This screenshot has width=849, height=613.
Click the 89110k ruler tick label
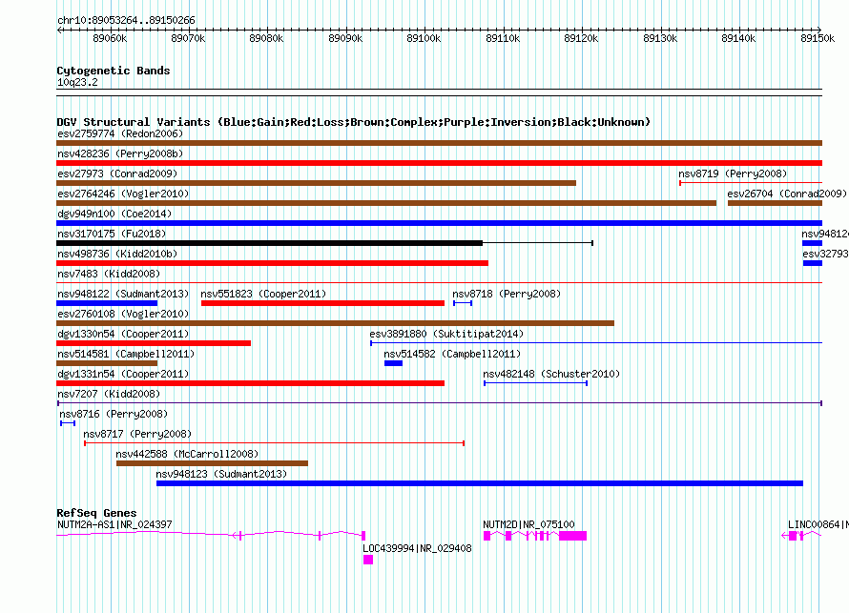point(503,38)
